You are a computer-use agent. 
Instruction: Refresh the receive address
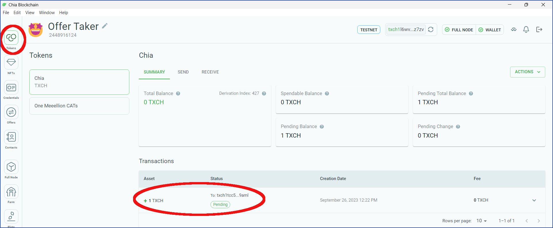pos(431,30)
